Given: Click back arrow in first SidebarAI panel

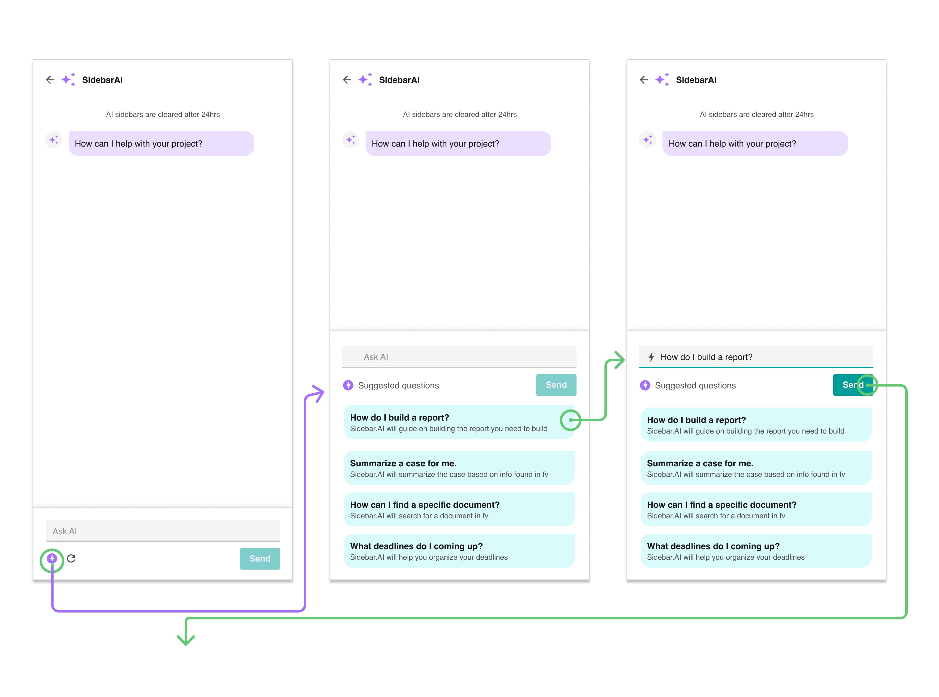Looking at the screenshot, I should click(x=50, y=80).
